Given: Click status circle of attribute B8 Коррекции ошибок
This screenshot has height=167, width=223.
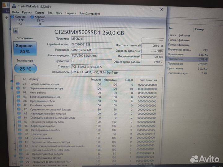Looking at the screenshot, I should tap(20, 126).
